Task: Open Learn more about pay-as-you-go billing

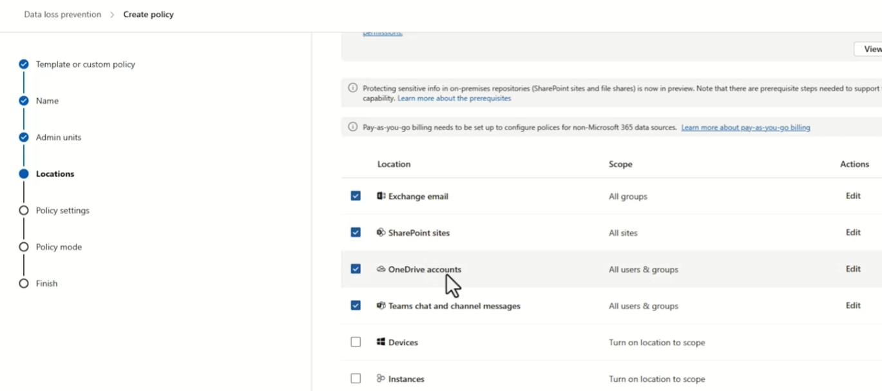Action: 745,128
